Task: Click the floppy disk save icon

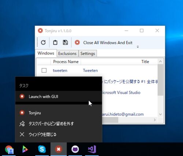Action: tap(65, 42)
